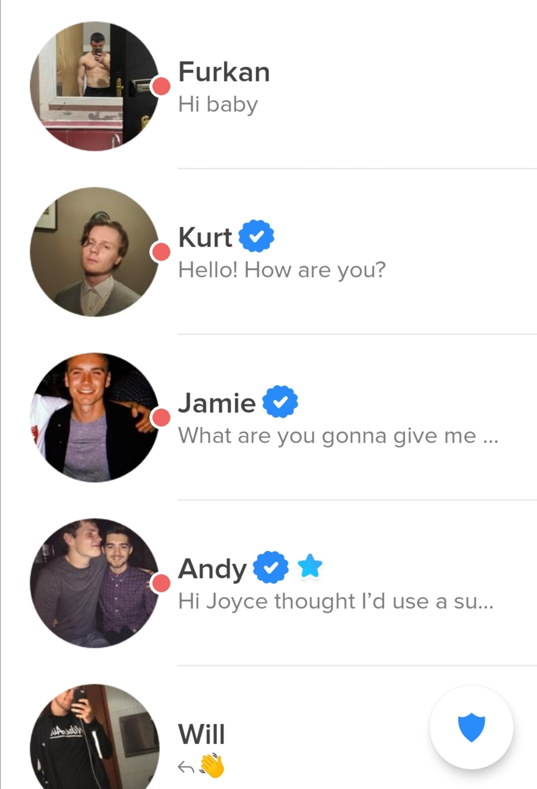Tap the blue shield safety button
The width and height of the screenshot is (537, 789).
coord(471,727)
